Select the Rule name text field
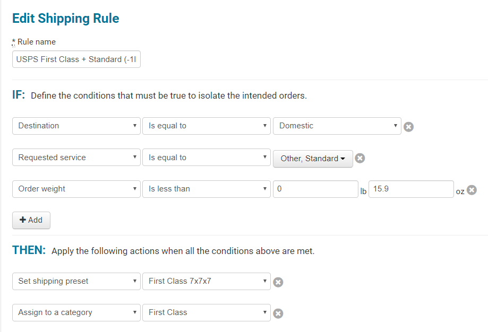The width and height of the screenshot is (488, 332). point(76,59)
